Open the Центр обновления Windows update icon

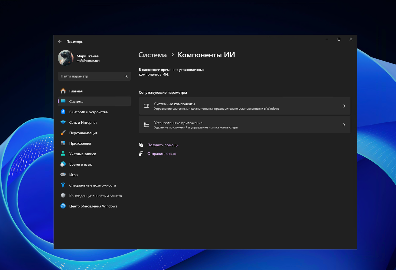coord(63,206)
